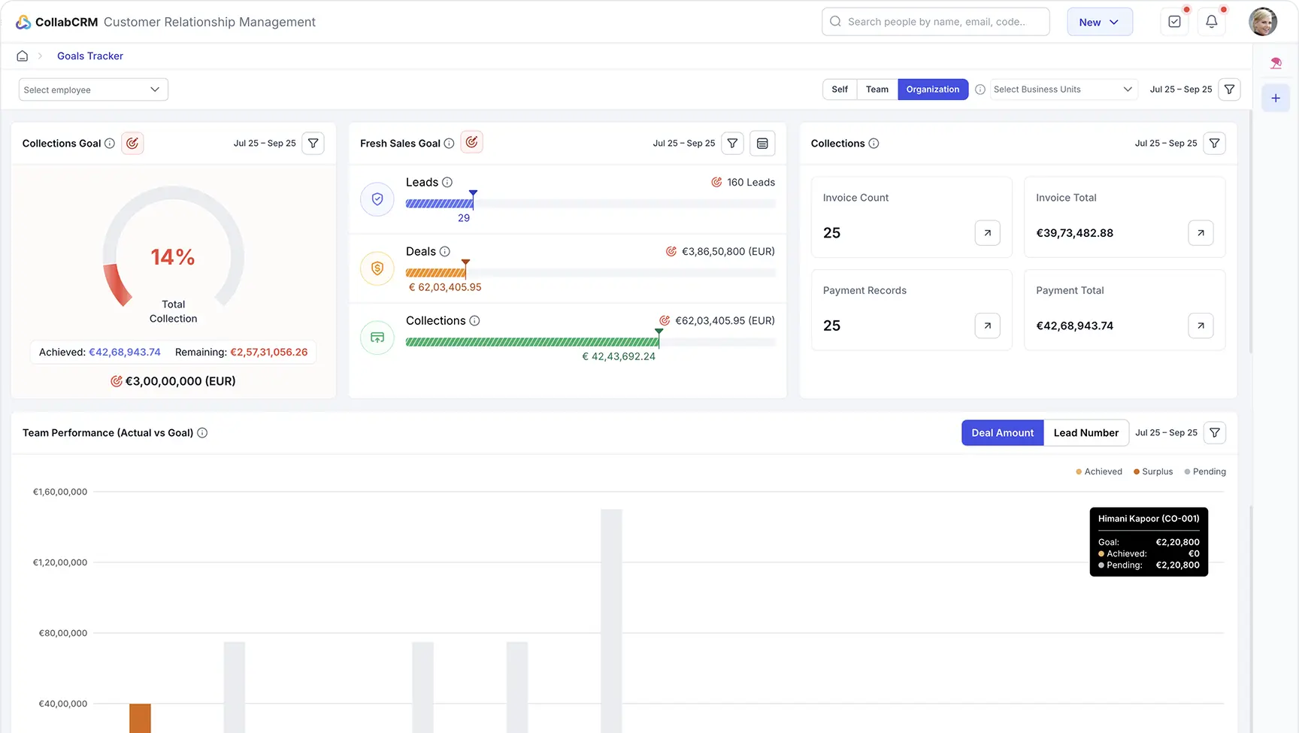Click the home breadcrumb icon
This screenshot has width=1299, height=733.
pyautogui.click(x=23, y=56)
